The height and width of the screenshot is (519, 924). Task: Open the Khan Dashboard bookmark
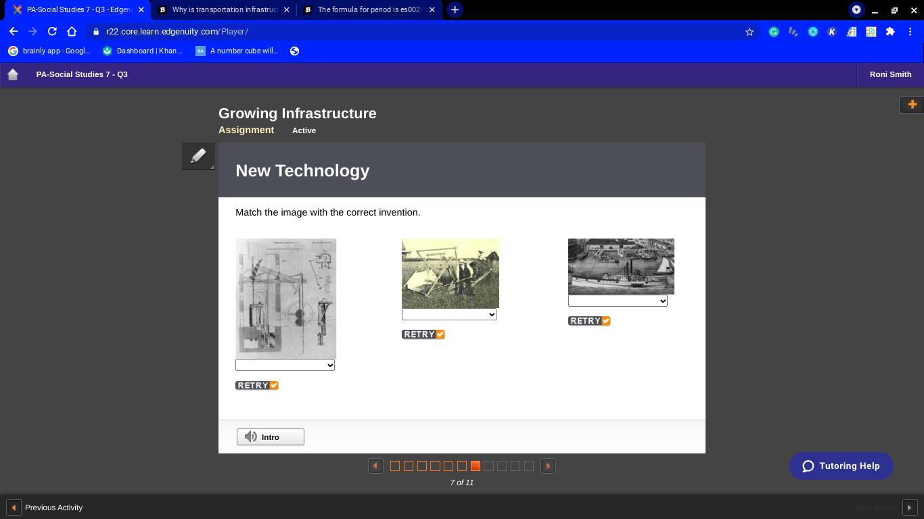(x=143, y=51)
